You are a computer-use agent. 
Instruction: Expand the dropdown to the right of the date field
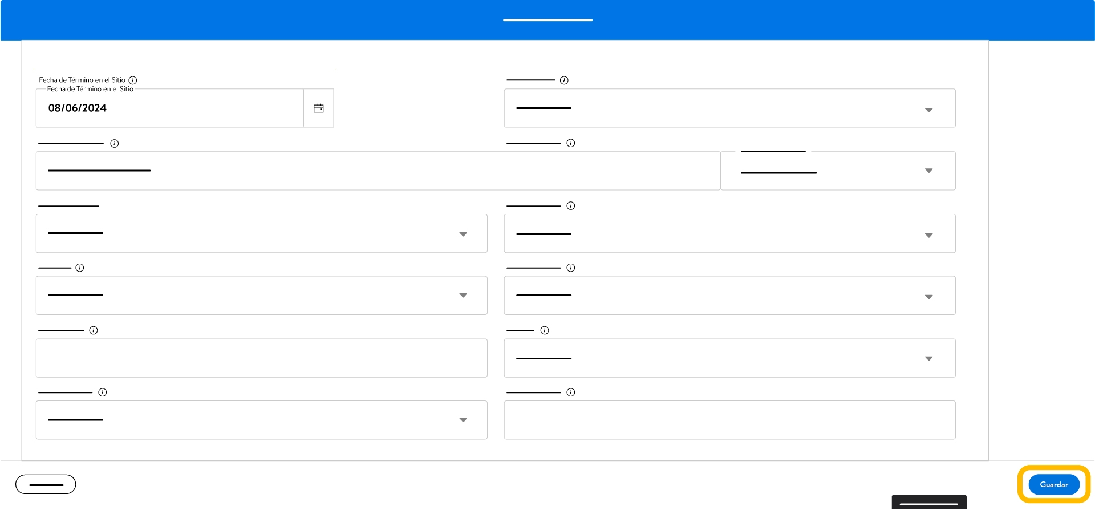point(729,108)
